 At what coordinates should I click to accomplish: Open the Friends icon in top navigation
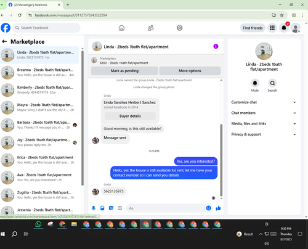tap(151, 28)
